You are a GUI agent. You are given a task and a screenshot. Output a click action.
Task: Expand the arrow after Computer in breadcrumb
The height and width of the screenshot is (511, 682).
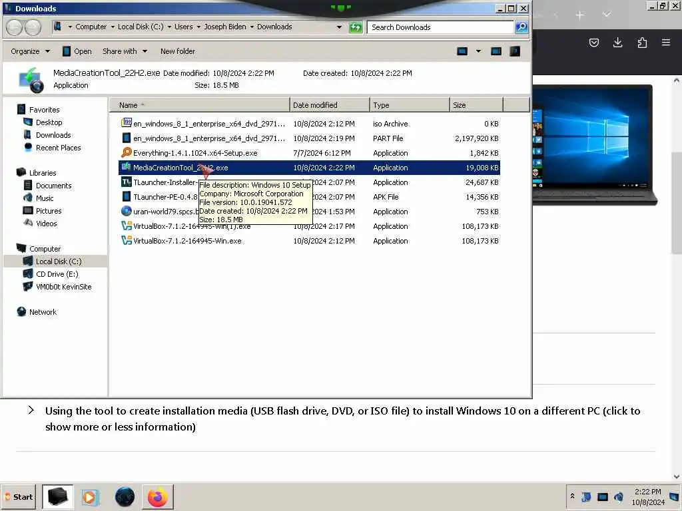point(113,27)
